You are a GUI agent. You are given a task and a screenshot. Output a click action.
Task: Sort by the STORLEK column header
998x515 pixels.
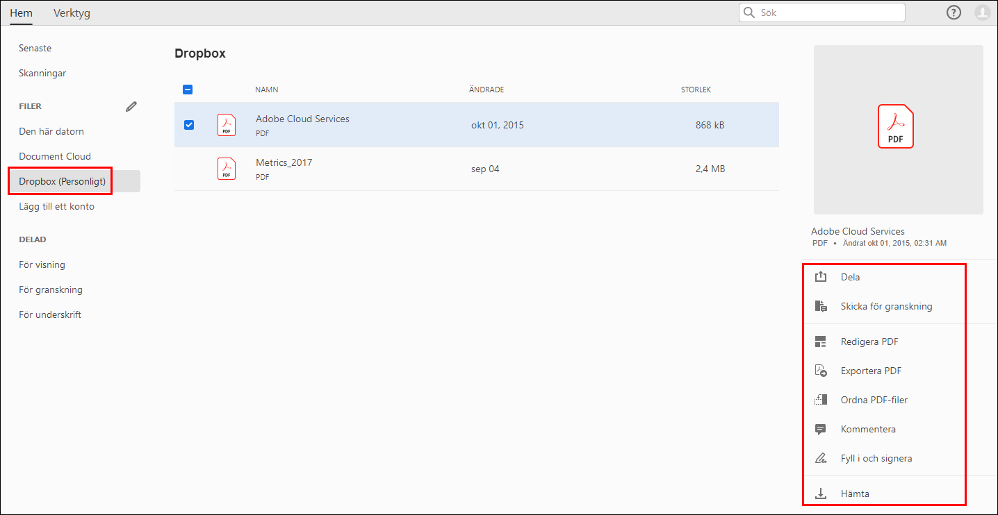696,90
